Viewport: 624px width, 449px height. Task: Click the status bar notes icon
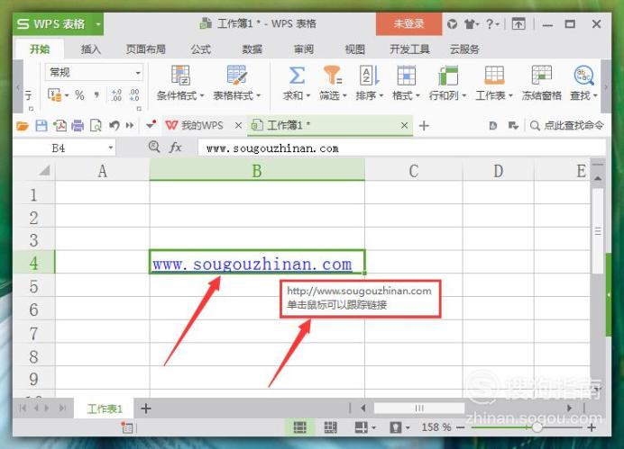[127, 427]
